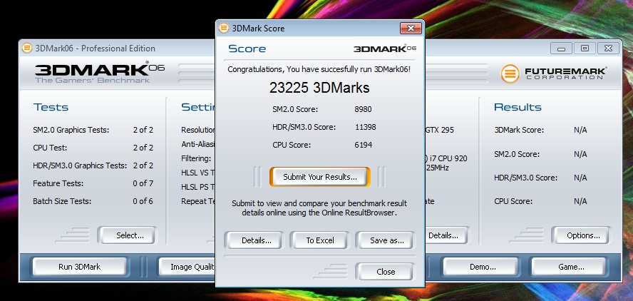The height and width of the screenshot is (301, 633).
Task: Click the 3DMARK06 logo in main window
Action: point(100,72)
